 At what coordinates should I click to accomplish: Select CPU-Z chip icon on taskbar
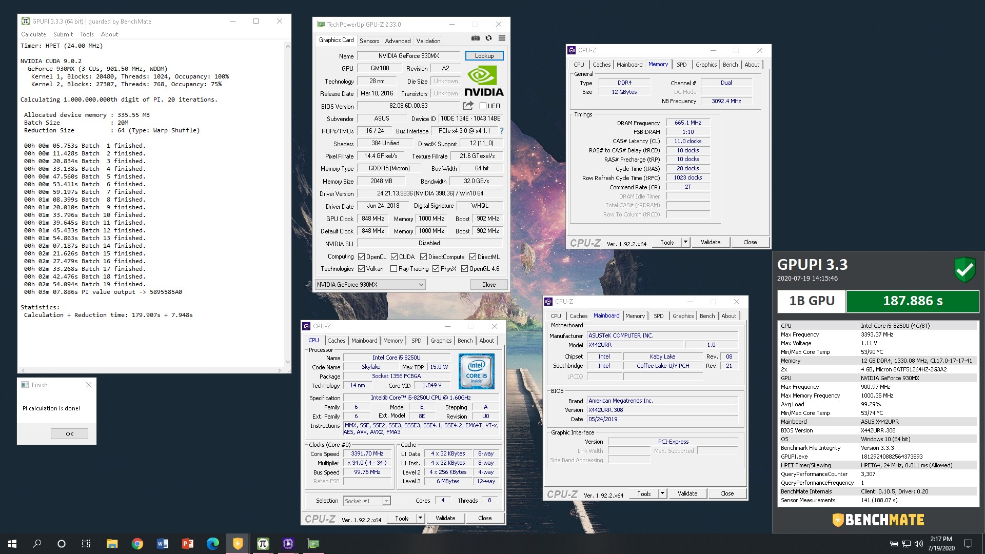coord(288,543)
